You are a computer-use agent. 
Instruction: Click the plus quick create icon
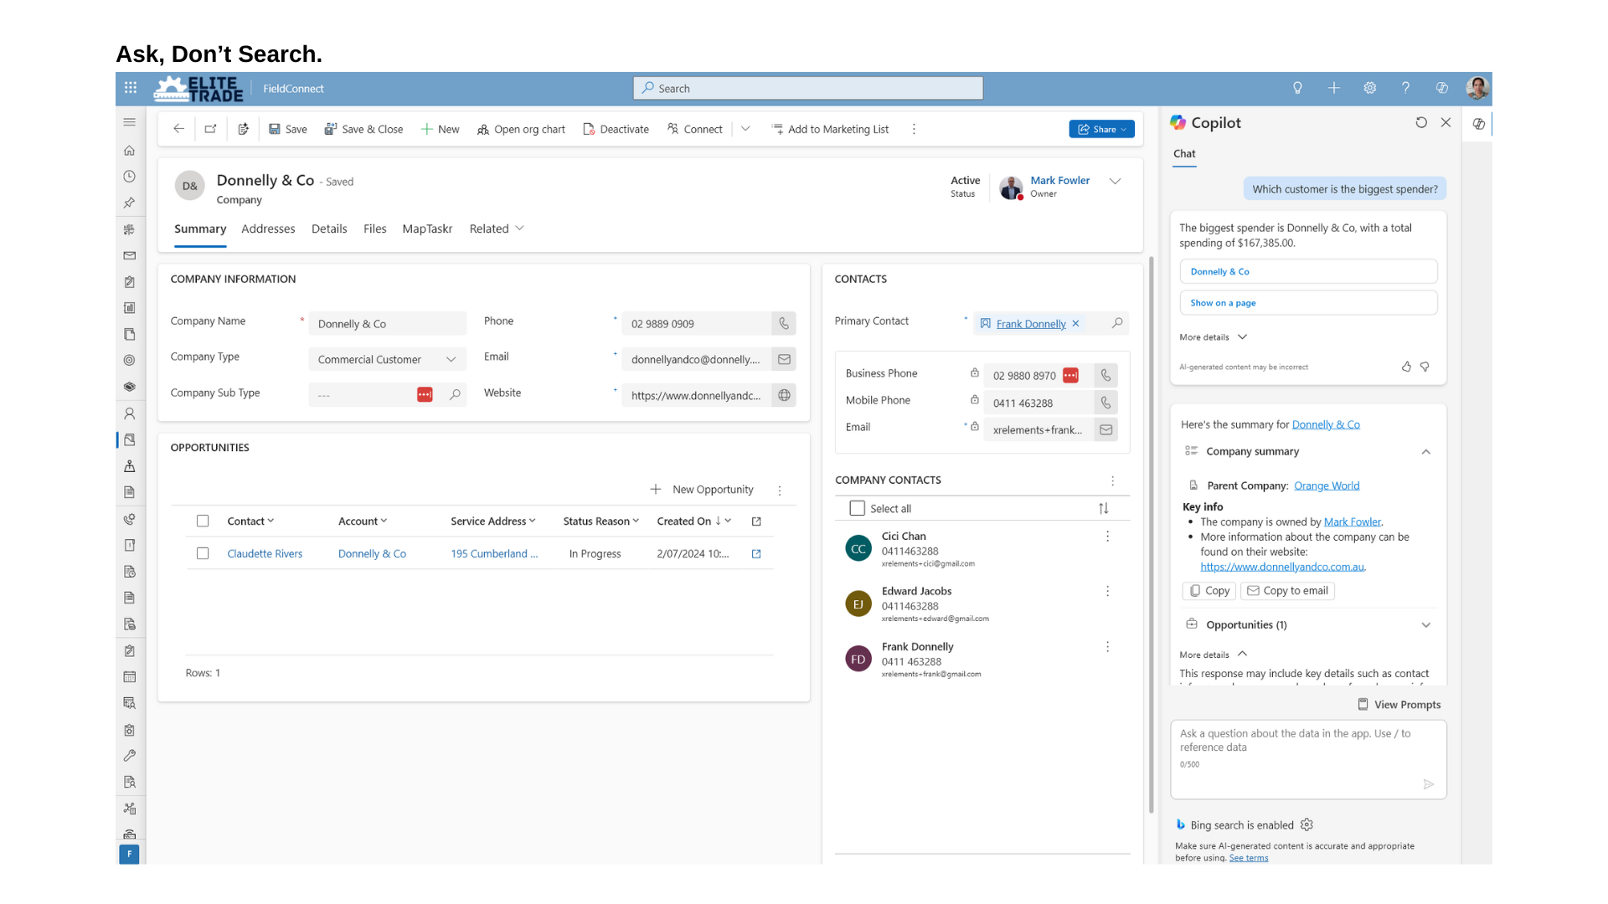(1334, 88)
